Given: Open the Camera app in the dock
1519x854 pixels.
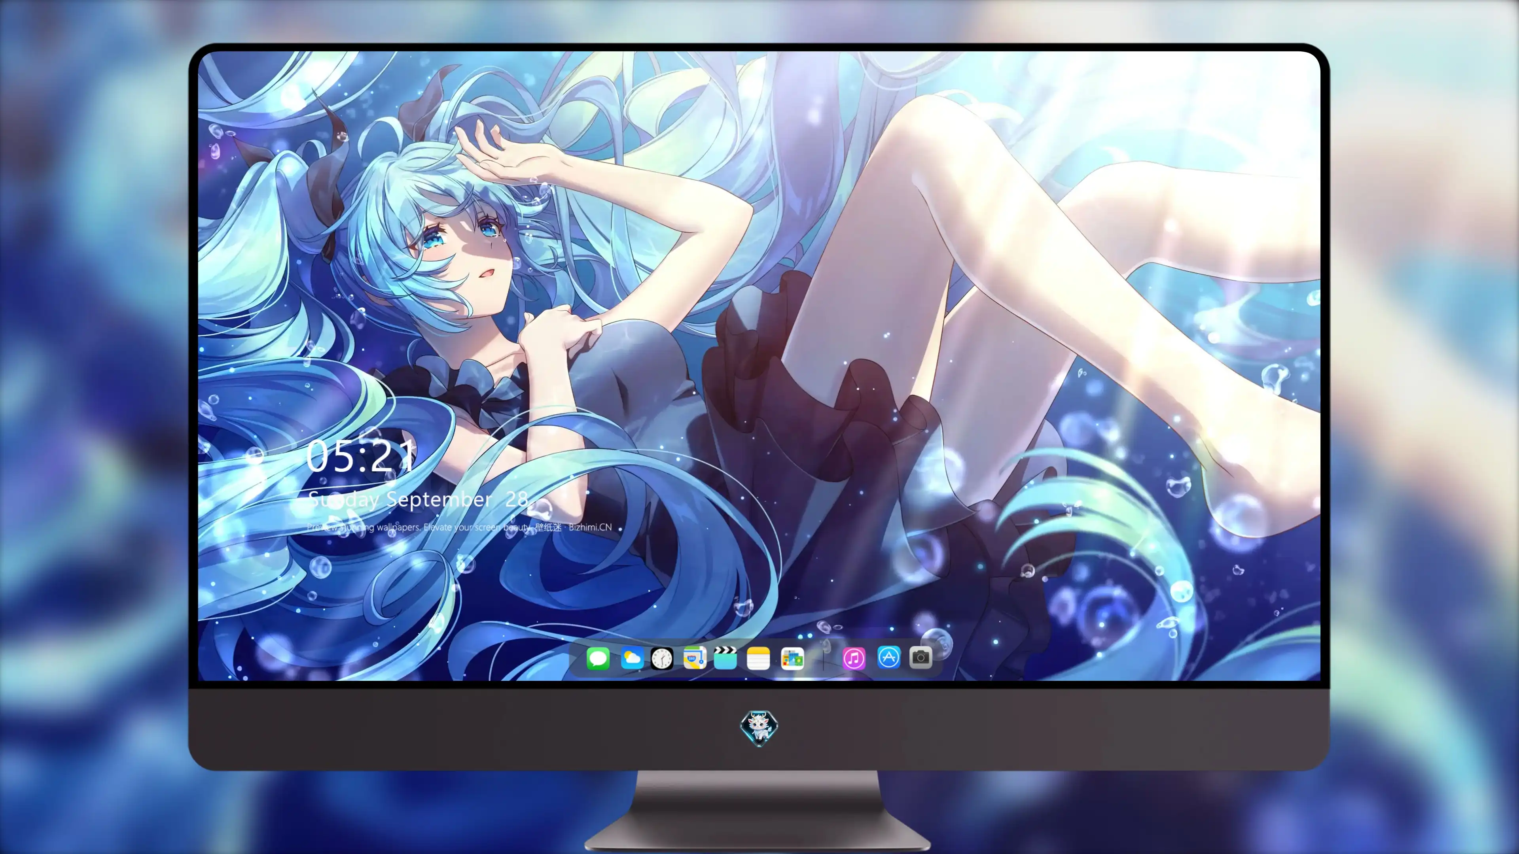Looking at the screenshot, I should (920, 657).
